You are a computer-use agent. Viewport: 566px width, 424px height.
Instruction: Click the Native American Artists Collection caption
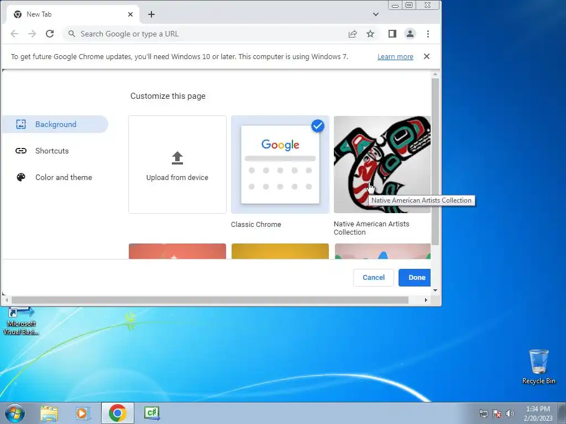click(371, 228)
